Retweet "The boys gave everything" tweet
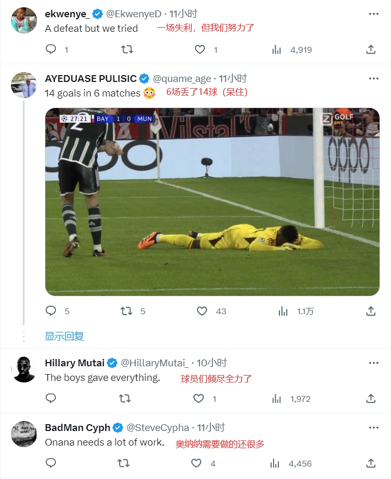 coord(125,399)
